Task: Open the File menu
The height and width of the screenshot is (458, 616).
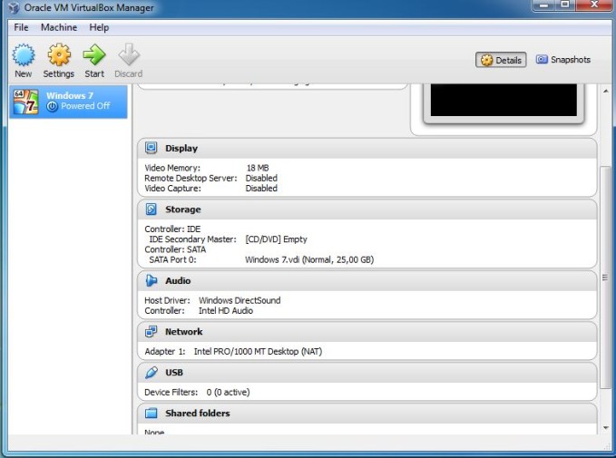Action: click(x=21, y=27)
